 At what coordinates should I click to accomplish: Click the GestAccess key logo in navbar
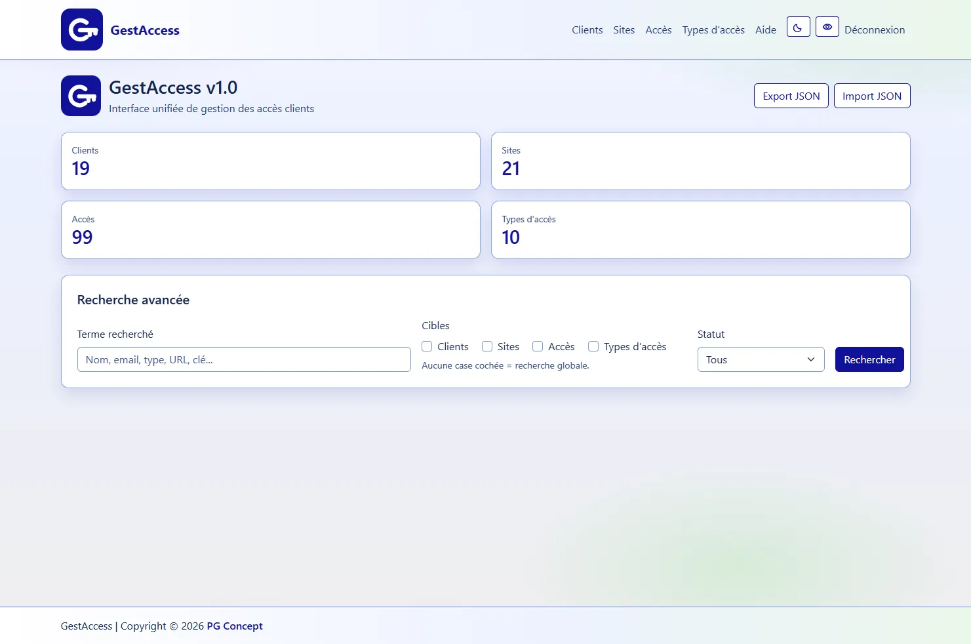tap(82, 30)
